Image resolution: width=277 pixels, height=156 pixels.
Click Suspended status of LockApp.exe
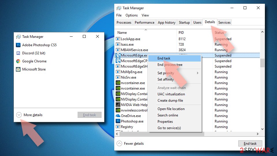223,39
